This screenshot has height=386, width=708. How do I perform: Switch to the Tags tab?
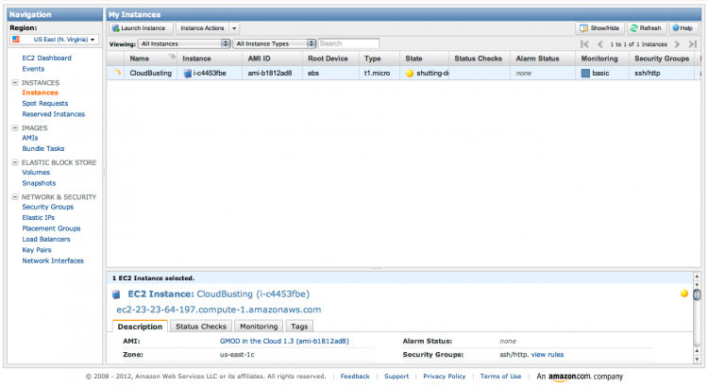(x=299, y=327)
